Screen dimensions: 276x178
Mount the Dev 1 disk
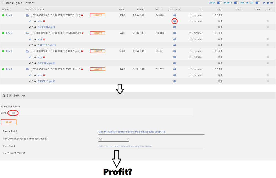click(98, 15)
